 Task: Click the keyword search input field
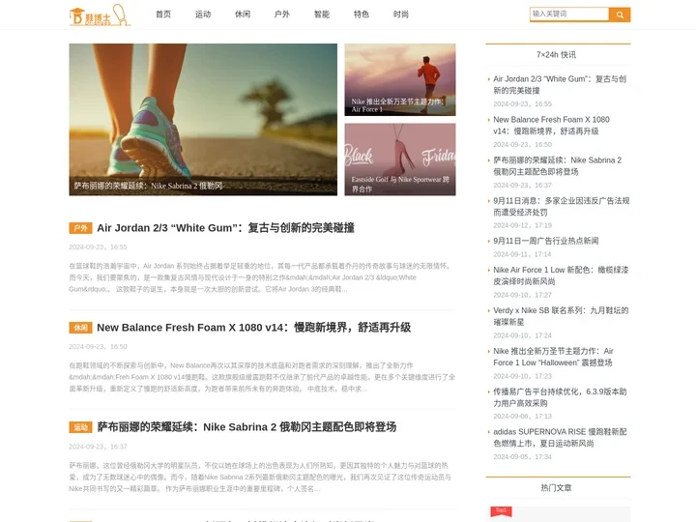[569, 14]
